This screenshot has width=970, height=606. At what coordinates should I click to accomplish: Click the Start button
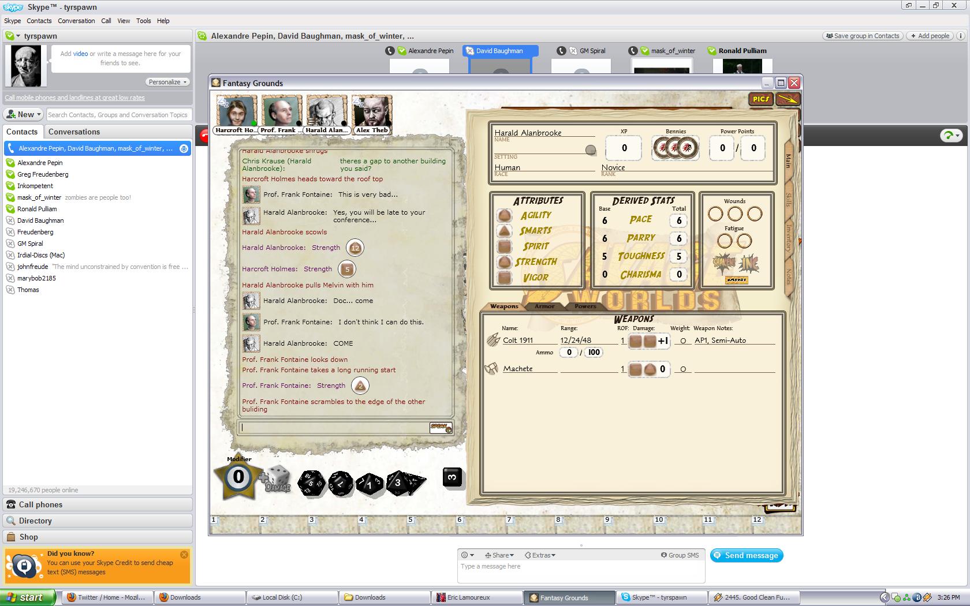28,597
